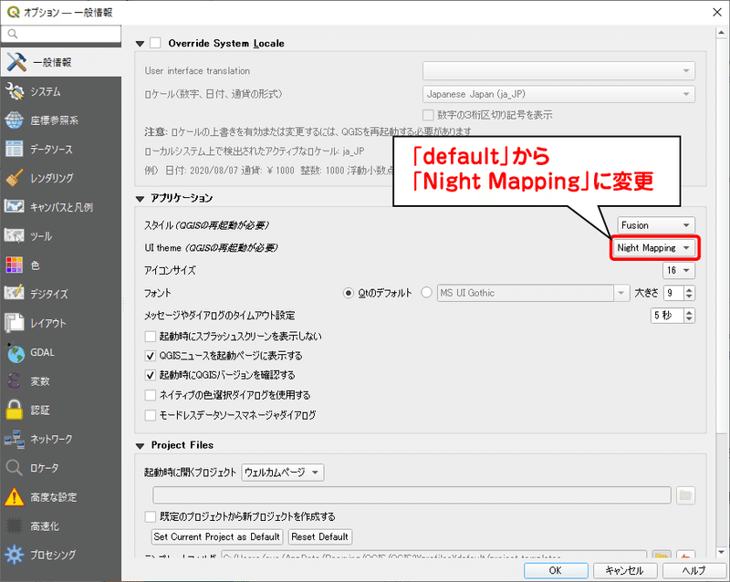This screenshot has height=582, width=730.
Task: Select the Qtのデフォルト radio button
Action: (x=348, y=294)
